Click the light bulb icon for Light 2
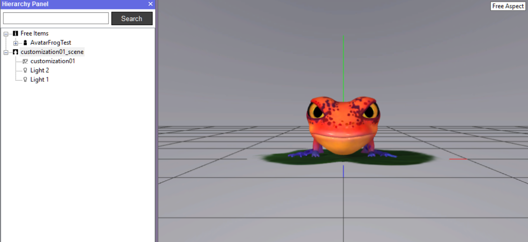 click(x=25, y=70)
